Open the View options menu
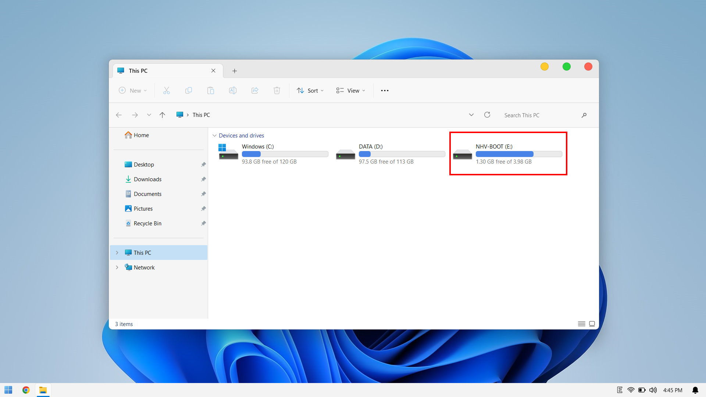The width and height of the screenshot is (706, 397). [351, 90]
